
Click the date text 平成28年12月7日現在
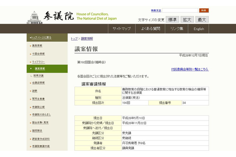coord(193,56)
